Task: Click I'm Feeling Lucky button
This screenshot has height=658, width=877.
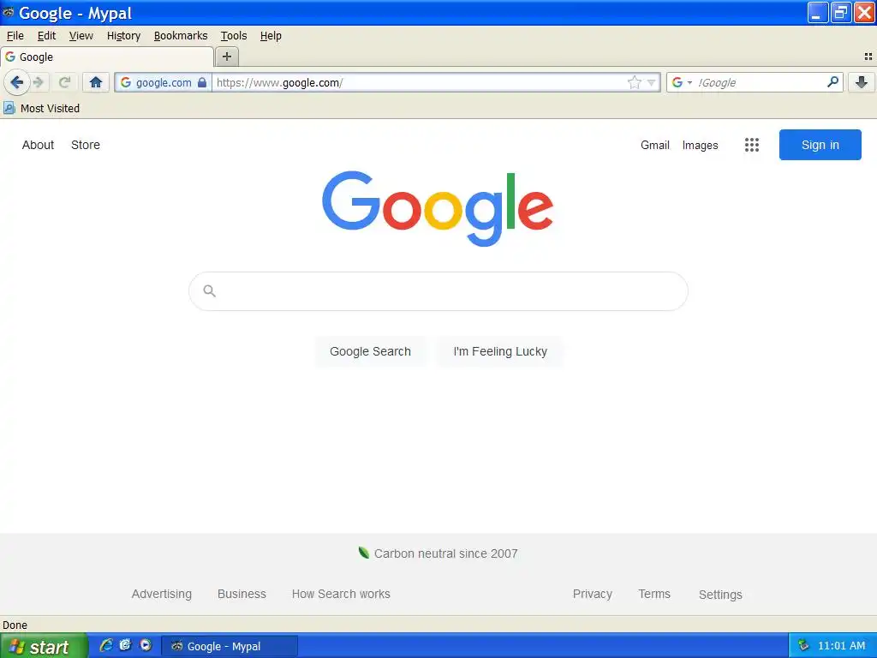Action: tap(500, 351)
